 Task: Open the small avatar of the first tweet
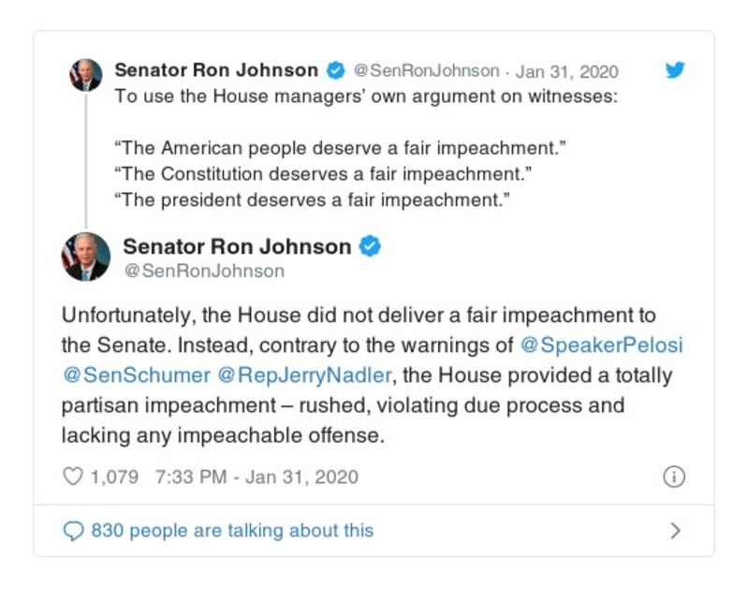[85, 75]
